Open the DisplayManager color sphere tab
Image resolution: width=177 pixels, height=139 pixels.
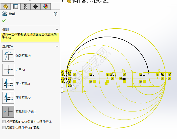(x=46, y=7)
